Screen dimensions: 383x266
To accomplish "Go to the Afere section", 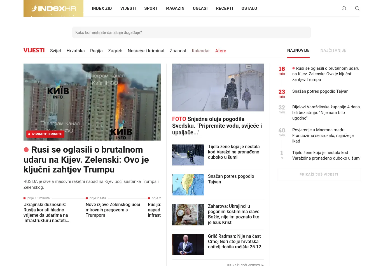I will [x=221, y=51].
